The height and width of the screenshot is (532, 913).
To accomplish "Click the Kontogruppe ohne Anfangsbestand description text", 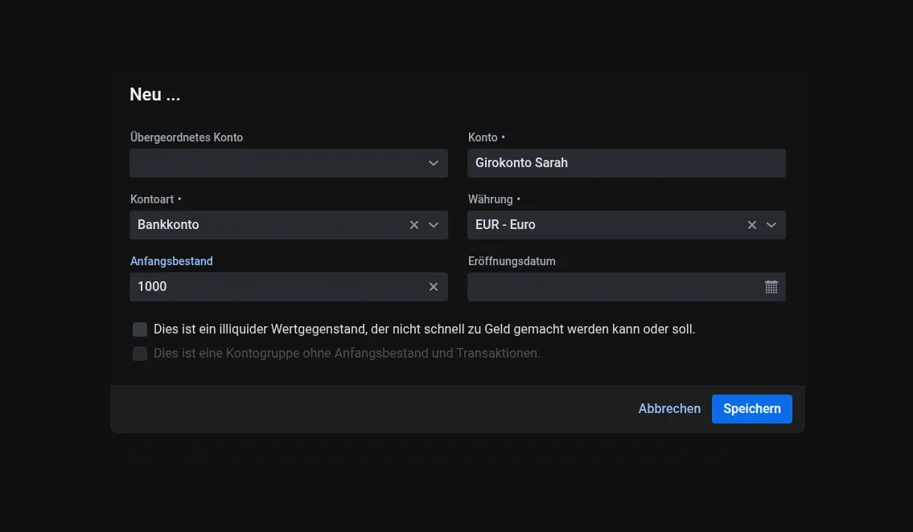I will pos(347,354).
